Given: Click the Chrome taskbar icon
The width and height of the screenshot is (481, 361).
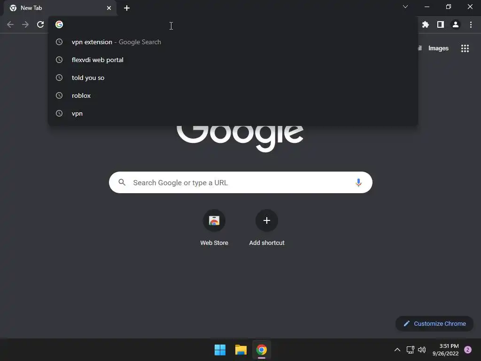Looking at the screenshot, I should [x=262, y=350].
